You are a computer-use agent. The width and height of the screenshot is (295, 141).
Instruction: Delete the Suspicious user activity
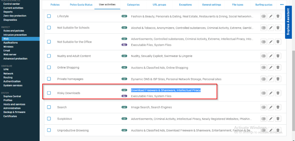point(278,119)
